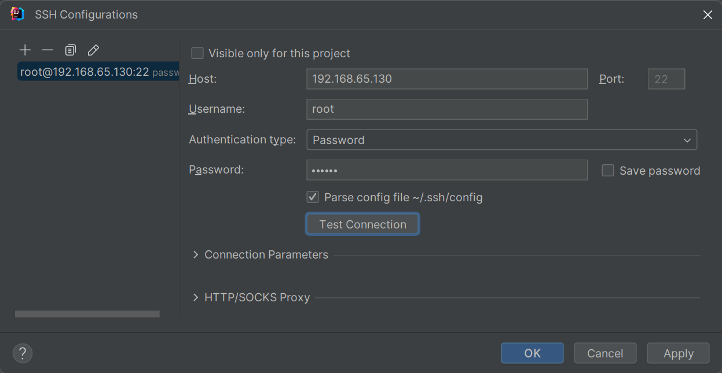Close the SSH Configurations dialog
Image resolution: width=722 pixels, height=373 pixels.
point(708,15)
